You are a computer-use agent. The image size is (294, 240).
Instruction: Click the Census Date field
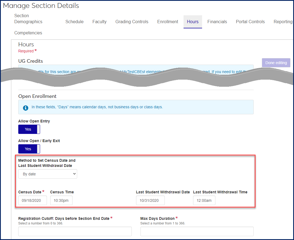[x=32, y=200]
